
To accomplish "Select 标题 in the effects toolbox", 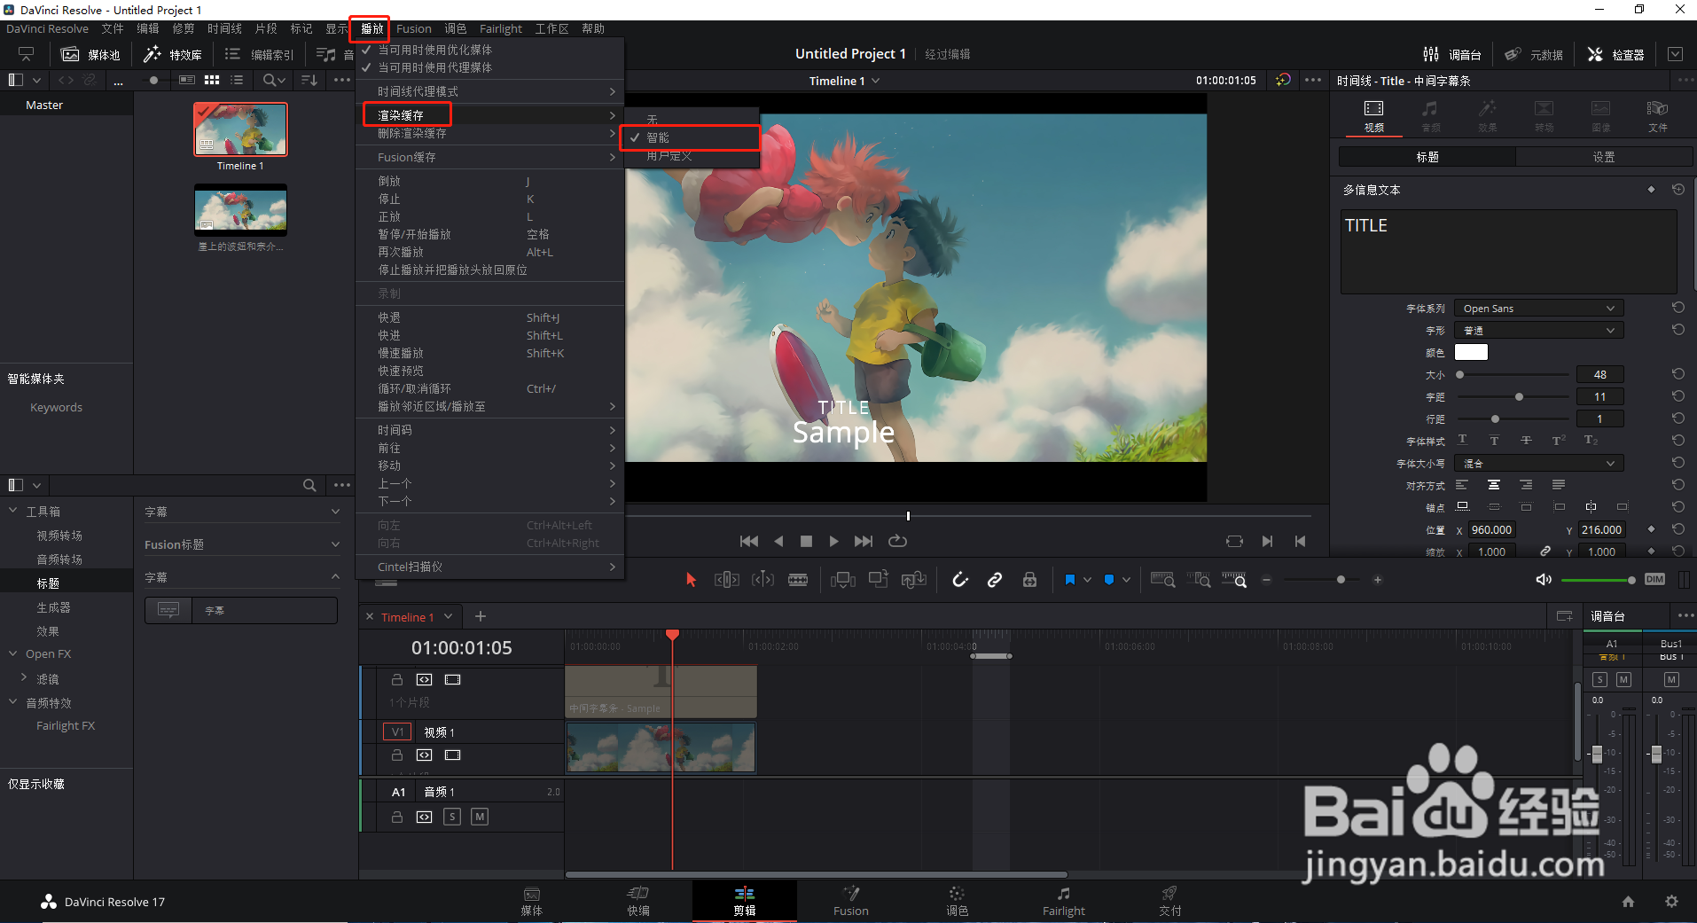I will pyautogui.click(x=48, y=583).
